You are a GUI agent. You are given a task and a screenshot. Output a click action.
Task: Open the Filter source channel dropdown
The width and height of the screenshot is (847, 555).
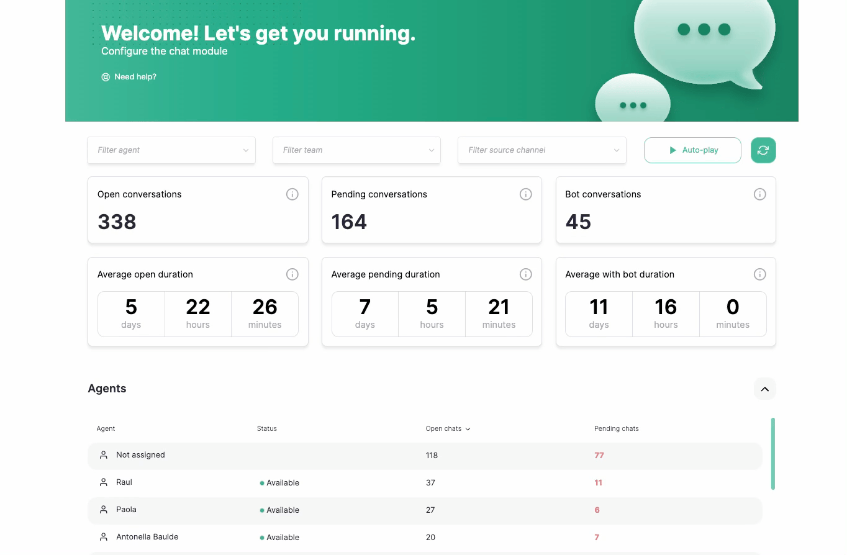(x=541, y=150)
